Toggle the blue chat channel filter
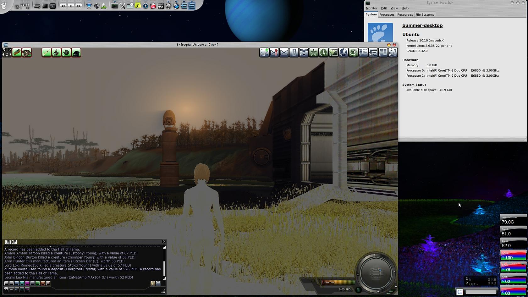This screenshot has width=528, height=297. [17, 283]
